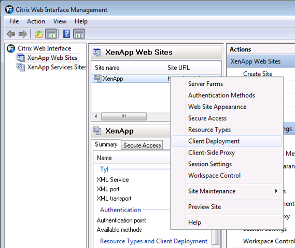This screenshot has height=248, width=295.
Task: Choose Authentication Methods from context menu
Action: pos(227,95)
